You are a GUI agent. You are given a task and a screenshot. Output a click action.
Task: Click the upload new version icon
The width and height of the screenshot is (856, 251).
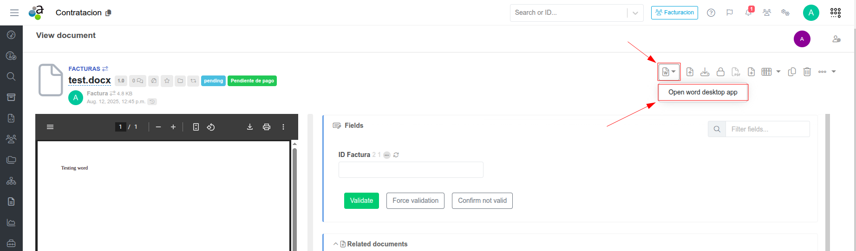click(690, 72)
